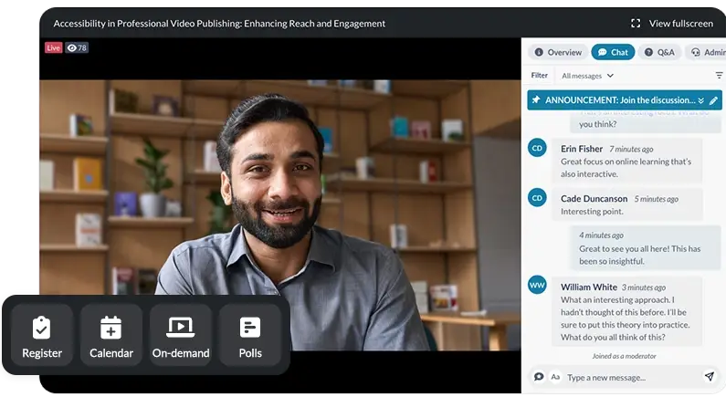Viewport: 726px width, 397px height.
Task: Switch to the Overview tab
Action: coord(558,52)
